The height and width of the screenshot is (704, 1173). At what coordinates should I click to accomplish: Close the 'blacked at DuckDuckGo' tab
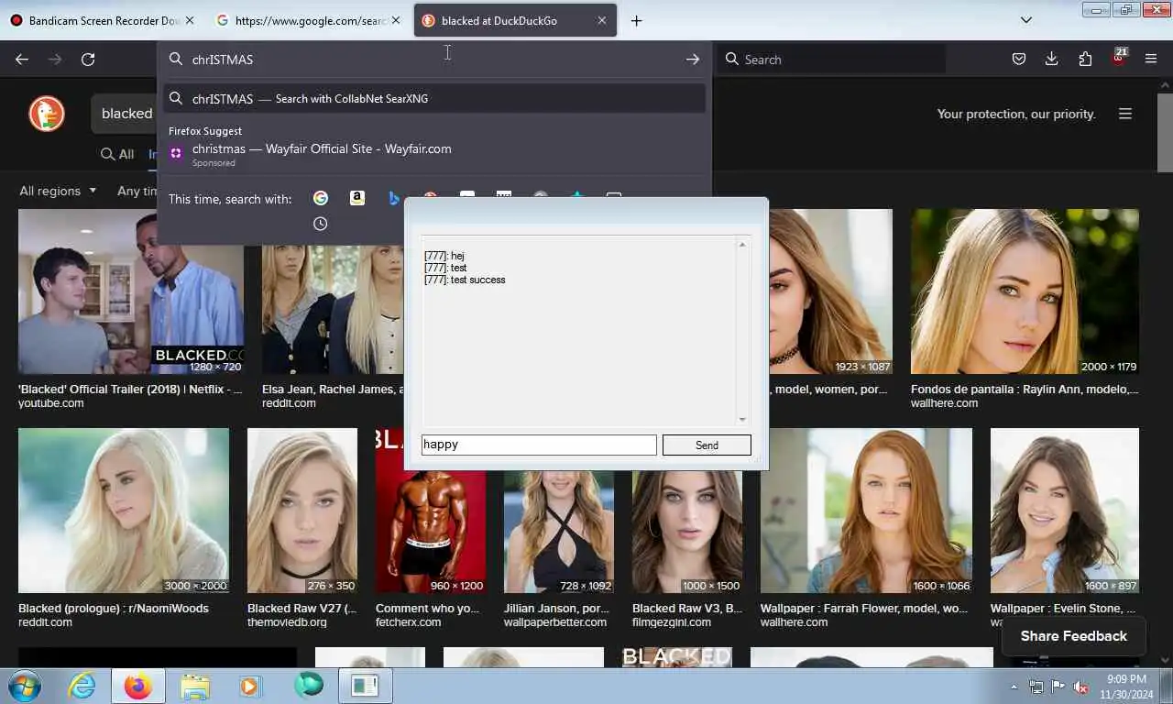click(602, 20)
